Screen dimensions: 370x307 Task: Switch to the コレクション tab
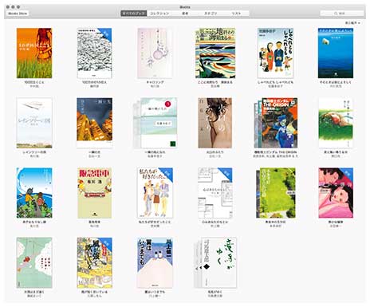(x=159, y=14)
